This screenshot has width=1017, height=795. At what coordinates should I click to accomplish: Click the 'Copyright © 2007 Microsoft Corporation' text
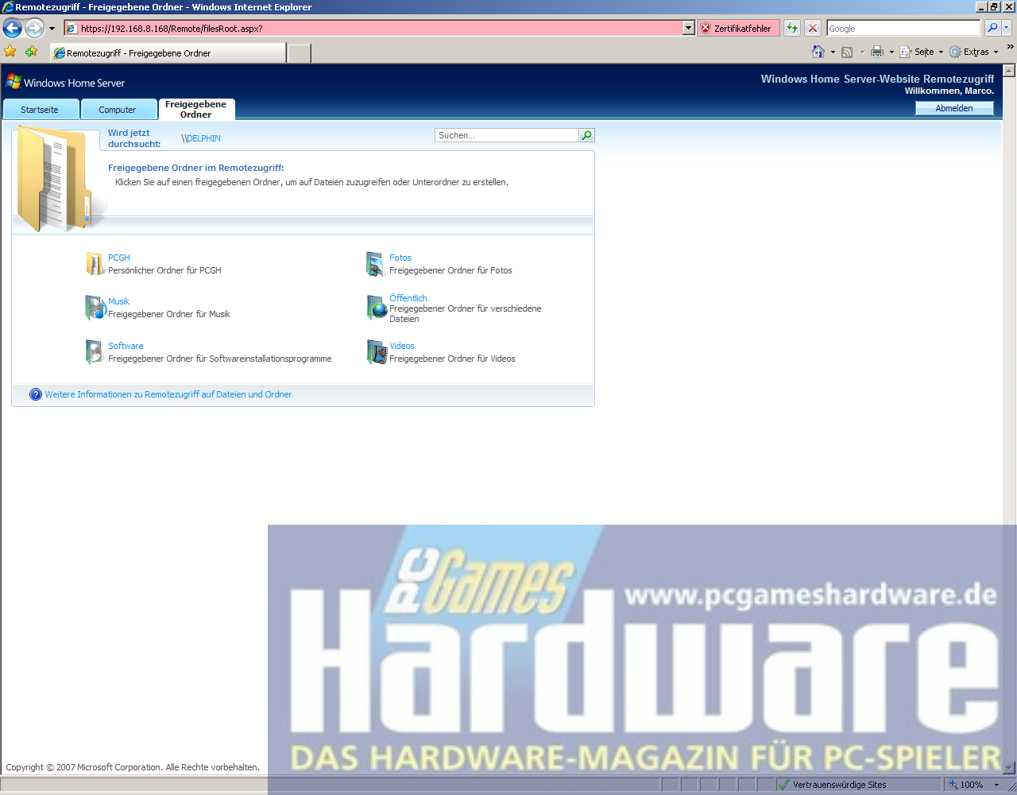point(83,767)
